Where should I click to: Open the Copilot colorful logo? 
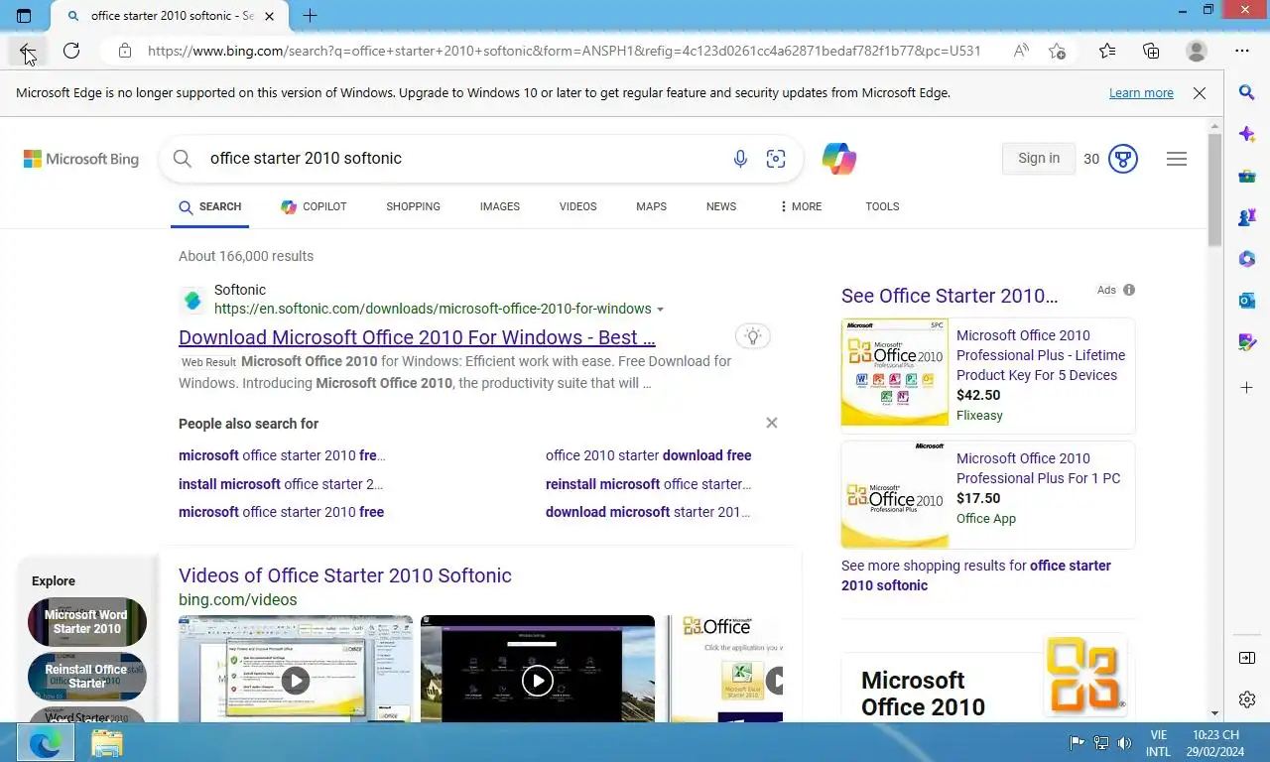click(838, 159)
